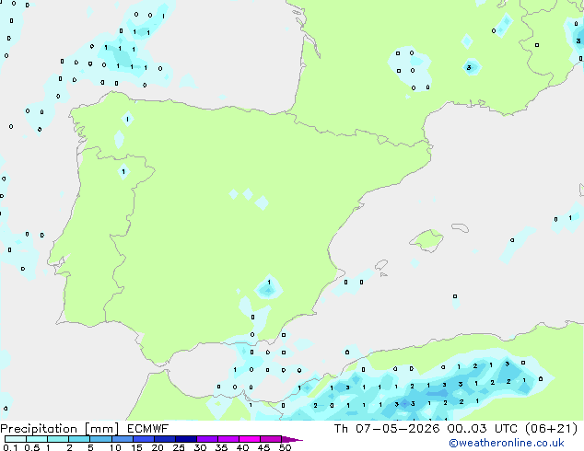Image resolution: width=584 pixels, height=451 pixels.
Task: Click the 'ECMWF' model label
Action: coord(148,429)
